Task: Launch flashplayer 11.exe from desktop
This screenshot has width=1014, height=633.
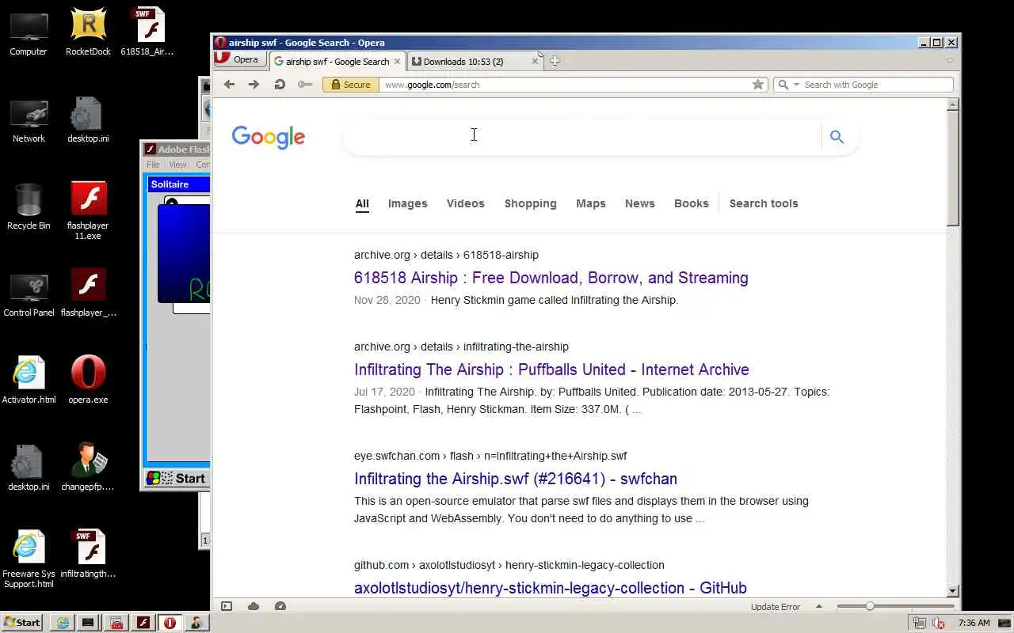Action: [88, 211]
